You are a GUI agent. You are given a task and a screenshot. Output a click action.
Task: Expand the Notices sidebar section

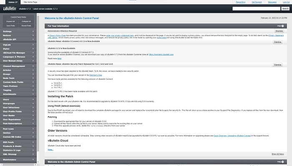(18, 35)
